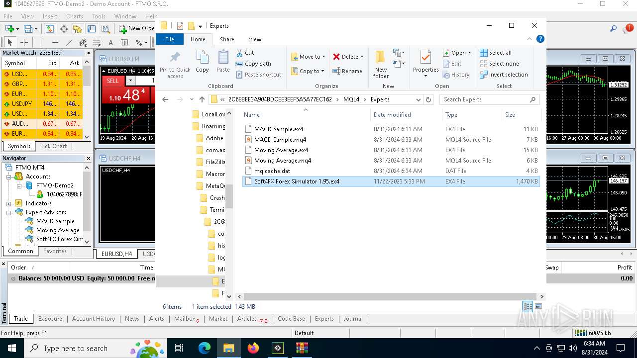Click New Order in MT4 toolbar
Image resolution: width=637 pixels, height=358 pixels.
click(137, 29)
